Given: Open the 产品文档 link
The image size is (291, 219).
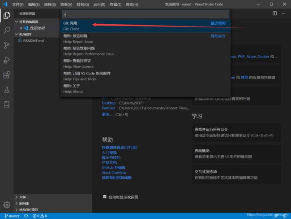Looking at the screenshot, I should (x=109, y=162).
